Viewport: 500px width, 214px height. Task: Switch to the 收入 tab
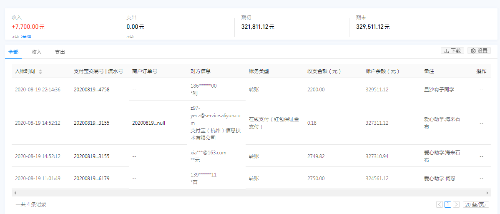click(x=37, y=52)
